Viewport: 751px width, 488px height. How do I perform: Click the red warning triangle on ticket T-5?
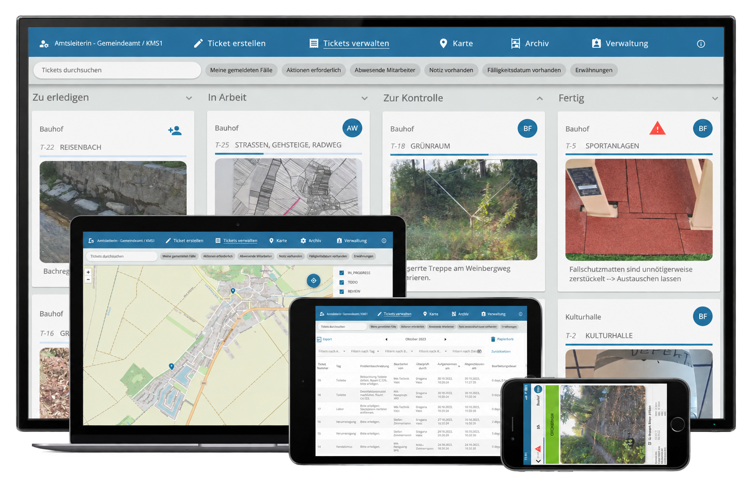coord(657,128)
